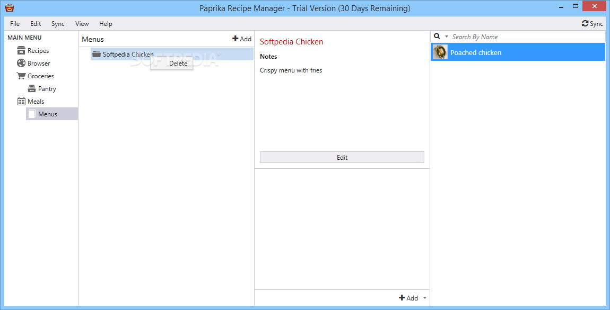Viewport: 610px width, 310px height.
Task: Open the Meals calendar section
Action: pyautogui.click(x=32, y=101)
